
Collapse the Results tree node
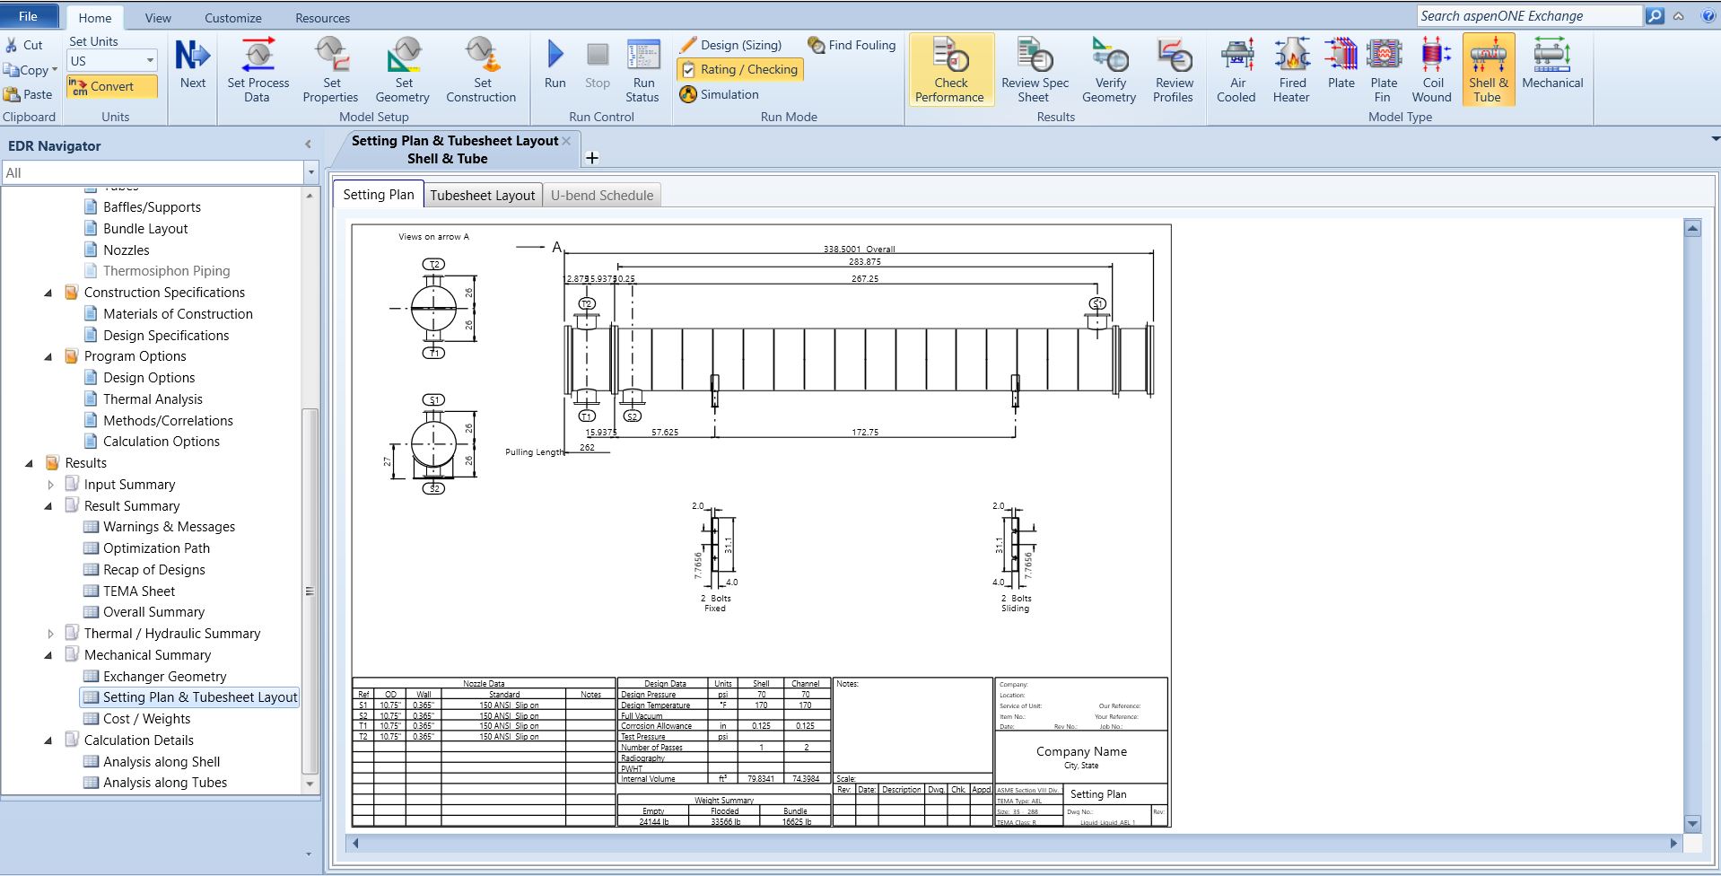point(29,464)
